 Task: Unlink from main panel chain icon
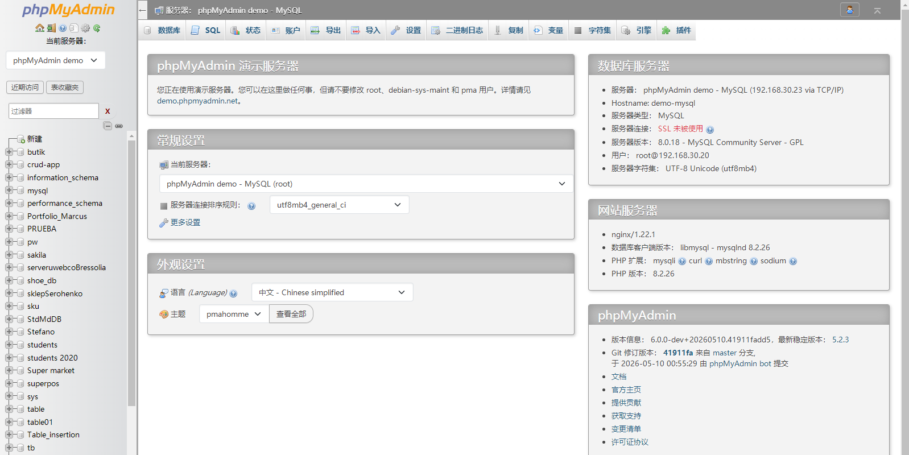click(119, 126)
